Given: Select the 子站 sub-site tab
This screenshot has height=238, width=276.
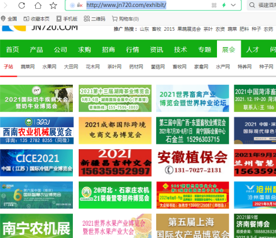Looking at the screenshot, I should pos(9,67).
